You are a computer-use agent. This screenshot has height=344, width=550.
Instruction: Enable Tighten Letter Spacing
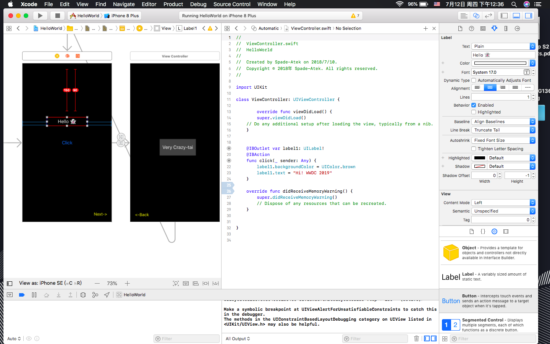click(474, 149)
